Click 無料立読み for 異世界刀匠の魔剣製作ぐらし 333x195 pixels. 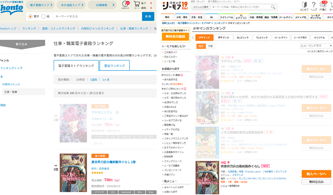click(x=316, y=182)
